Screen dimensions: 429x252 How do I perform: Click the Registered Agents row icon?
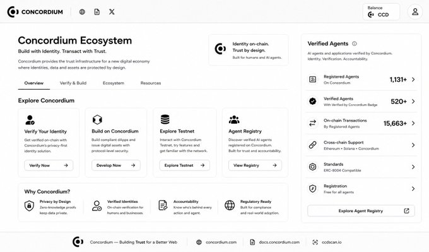[312, 80]
